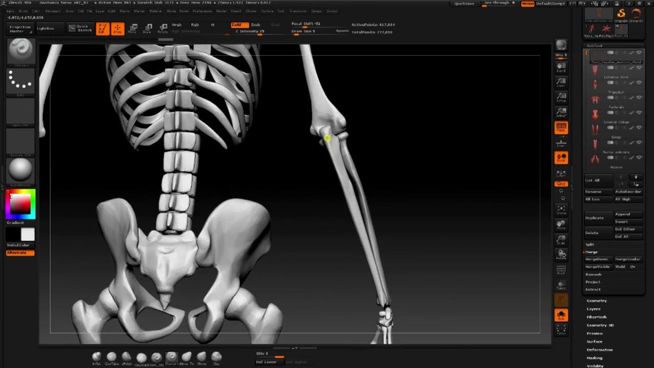This screenshot has height=368, width=654.
Task: Click the right shelf Rotate icon
Action: click(x=561, y=255)
